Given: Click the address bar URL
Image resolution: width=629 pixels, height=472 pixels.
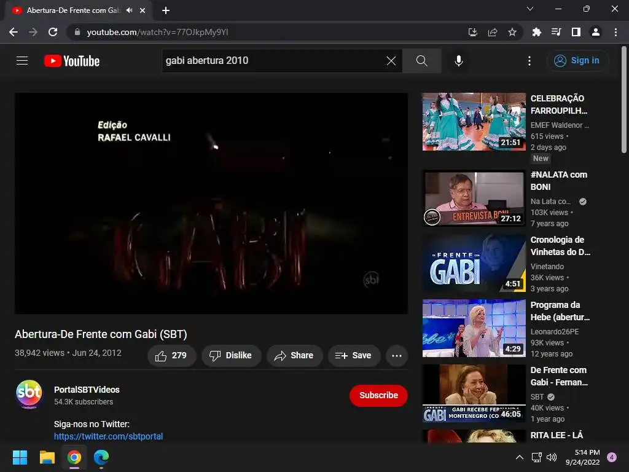Looking at the screenshot, I should (x=157, y=32).
